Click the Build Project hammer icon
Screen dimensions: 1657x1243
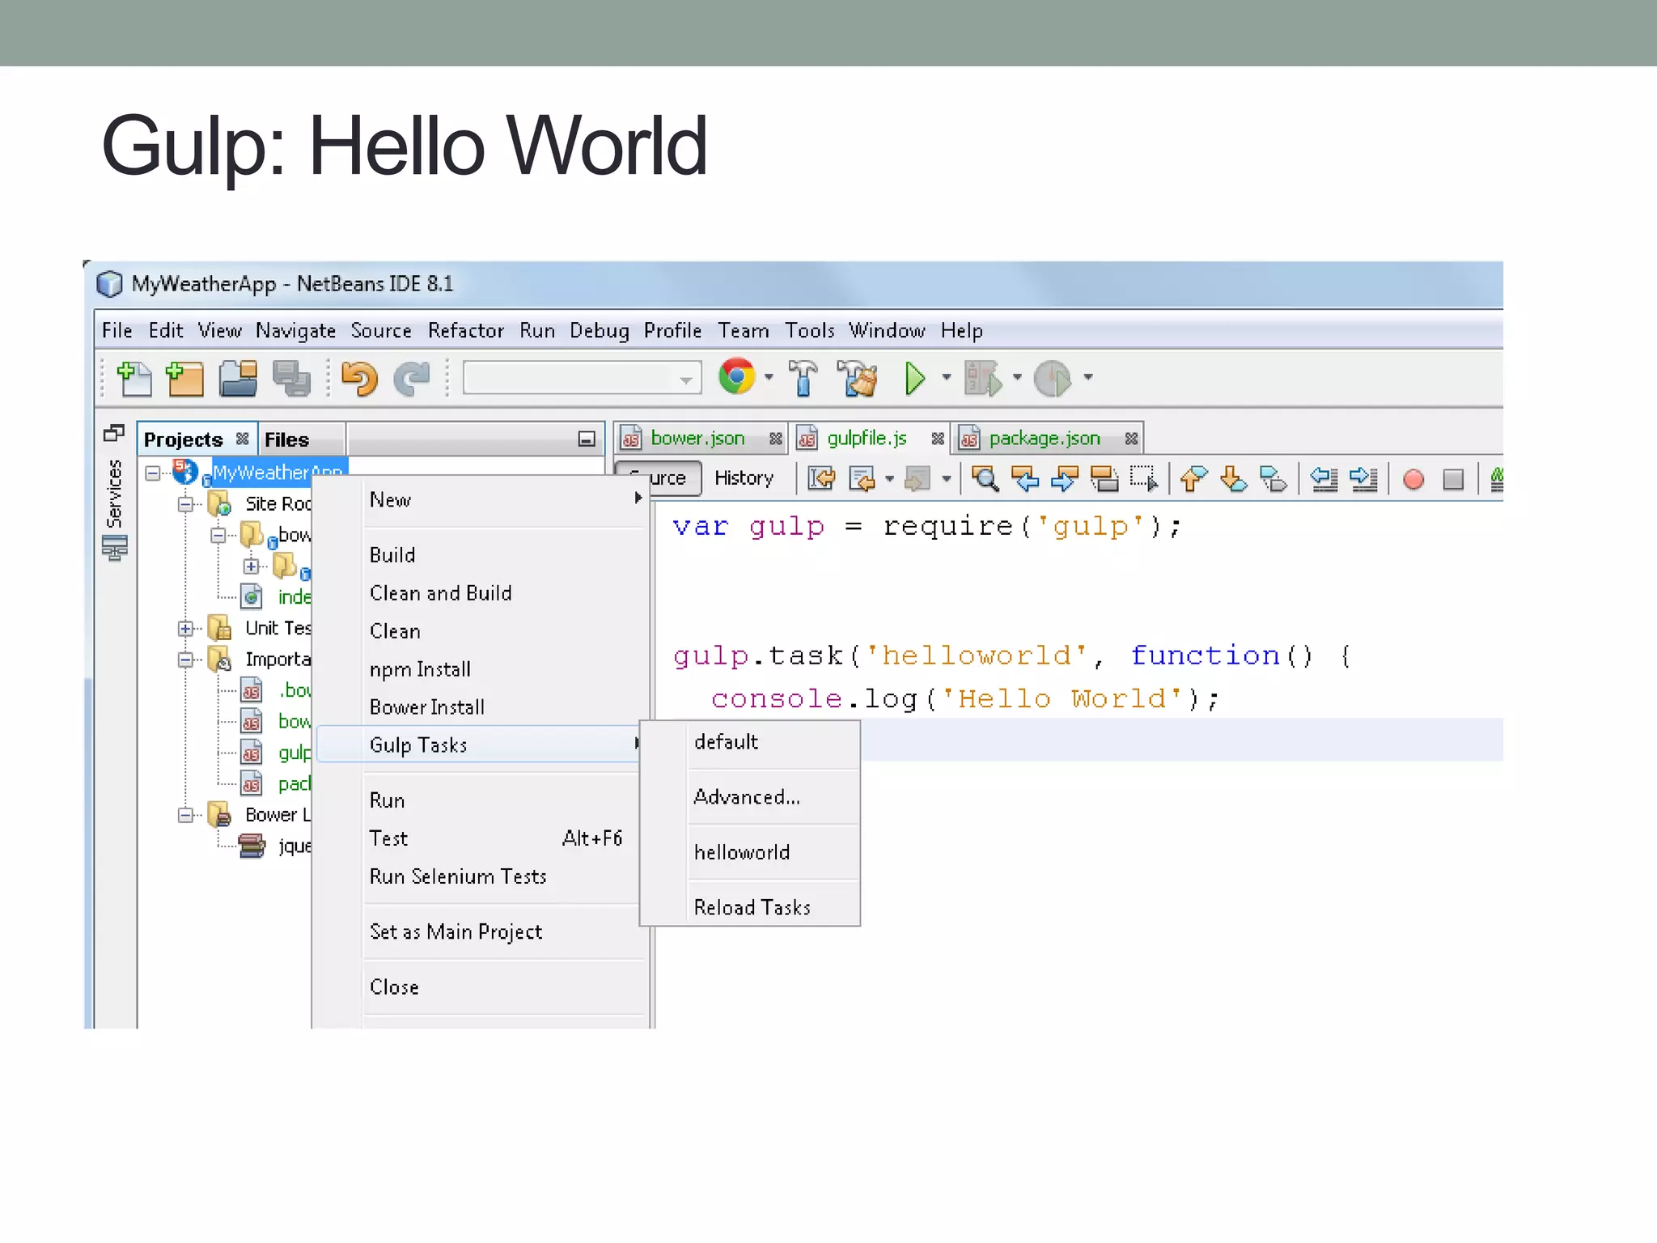point(803,378)
